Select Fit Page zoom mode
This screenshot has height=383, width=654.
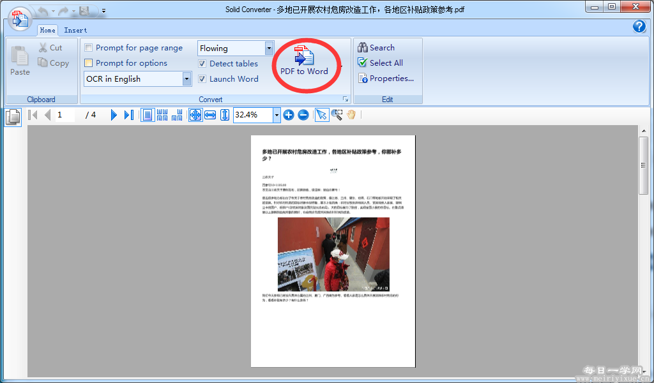point(195,115)
